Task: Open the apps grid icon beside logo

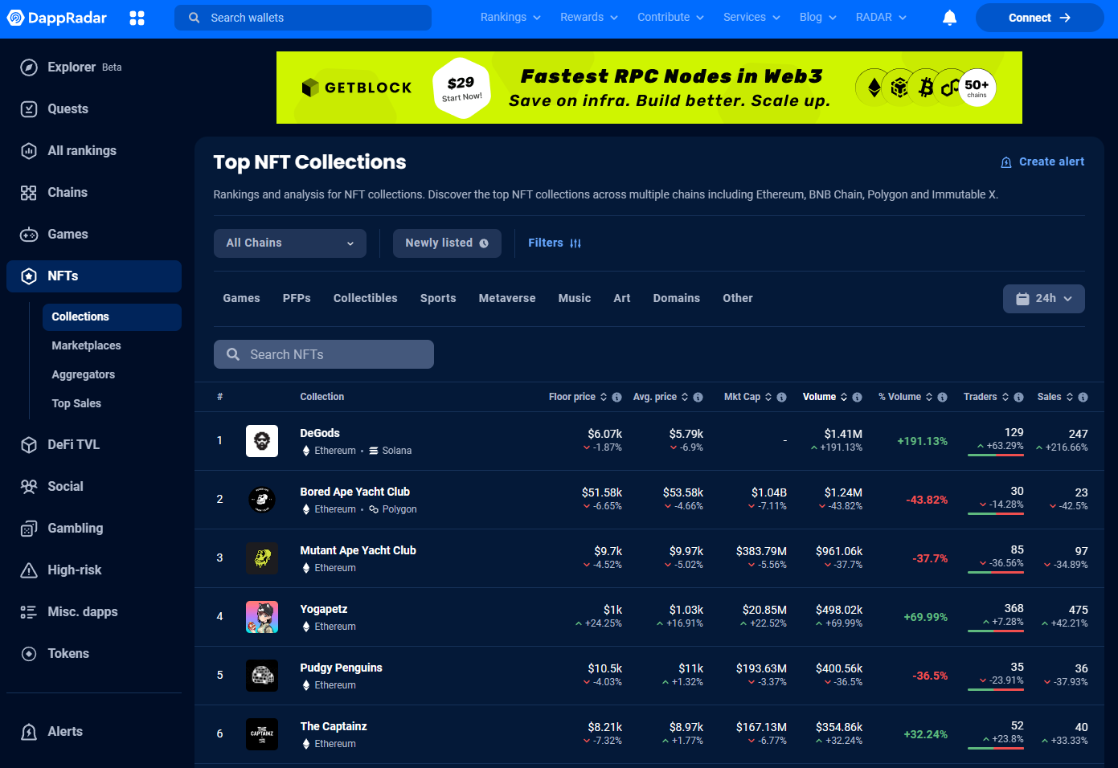Action: pyautogui.click(x=137, y=18)
